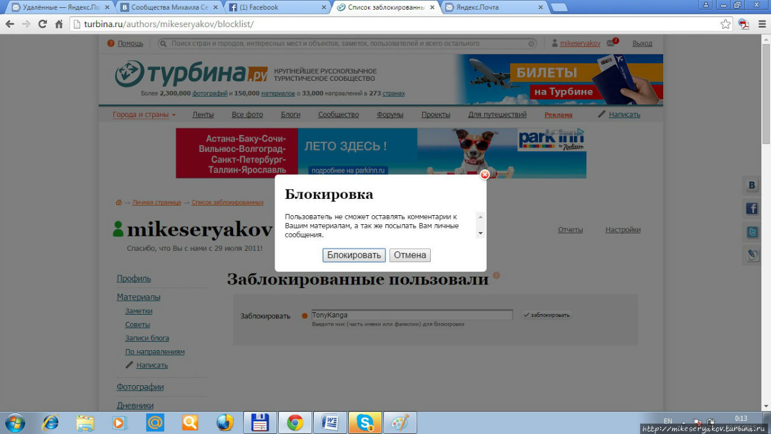771x434 pixels.
Task: Open the Все фото menu item
Action: pos(248,115)
